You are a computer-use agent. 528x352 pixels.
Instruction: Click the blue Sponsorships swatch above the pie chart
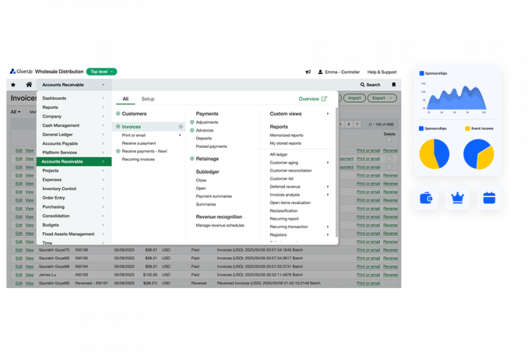pyautogui.click(x=421, y=128)
